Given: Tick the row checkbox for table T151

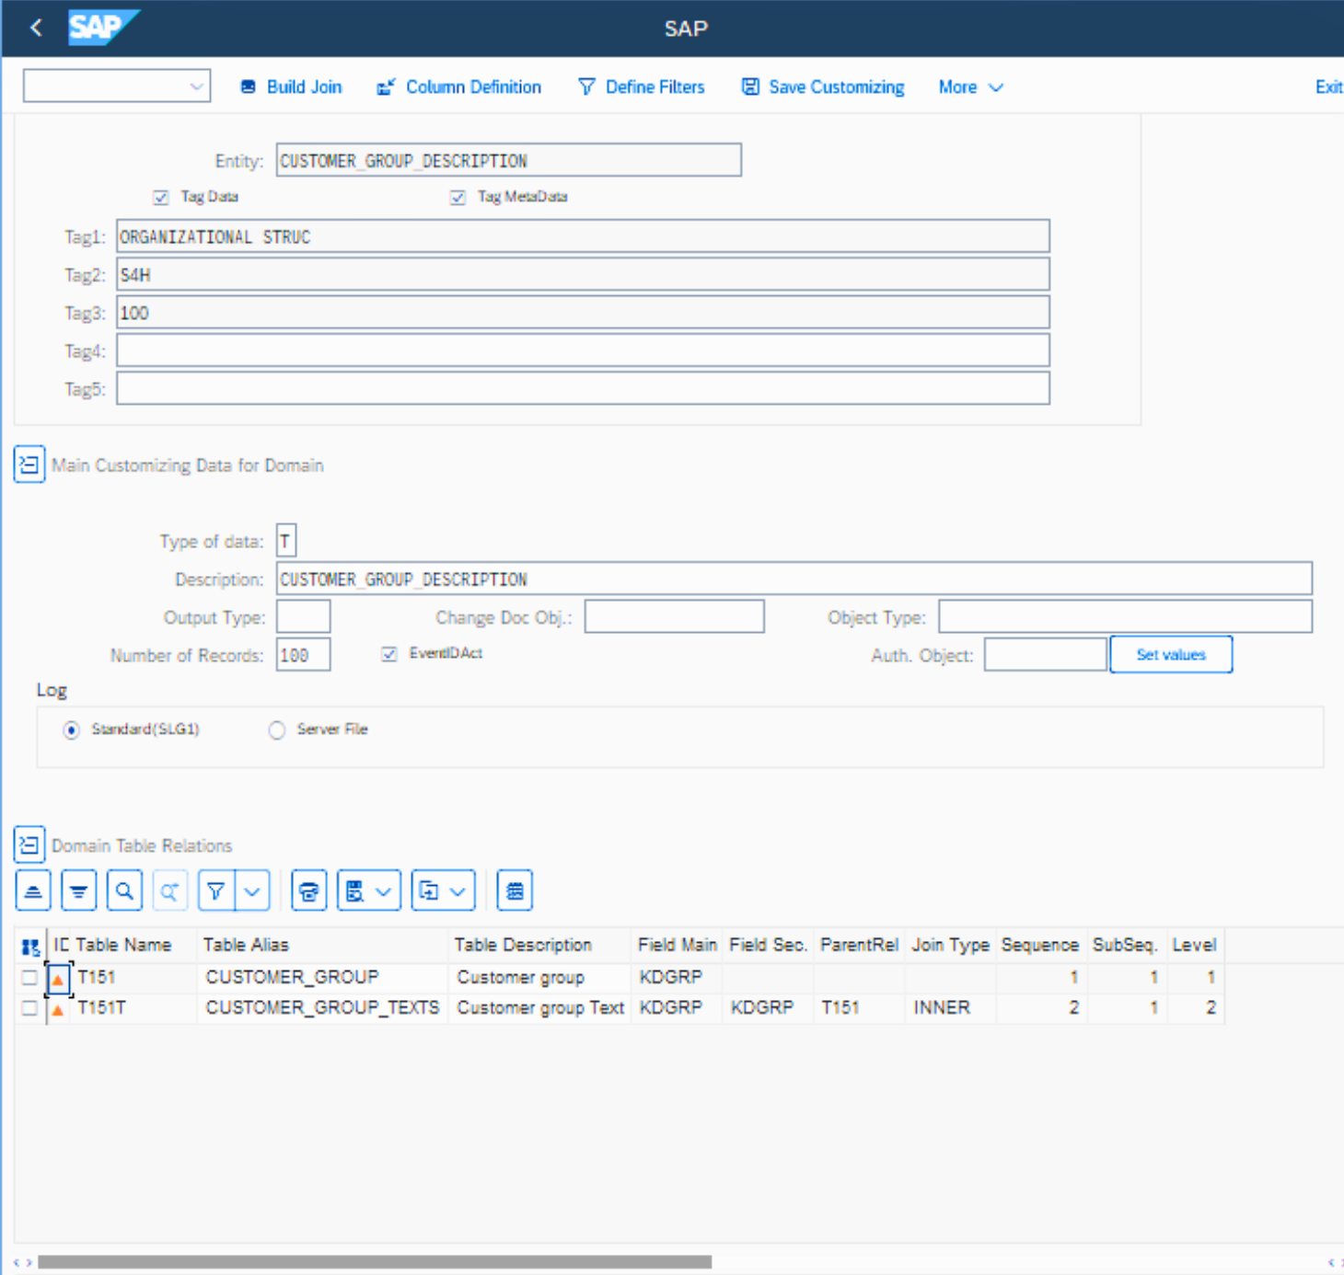Looking at the screenshot, I should coord(29,978).
